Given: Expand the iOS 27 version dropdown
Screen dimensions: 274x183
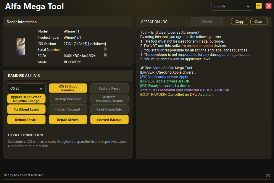Looking at the screenshot, I should click(26, 88).
